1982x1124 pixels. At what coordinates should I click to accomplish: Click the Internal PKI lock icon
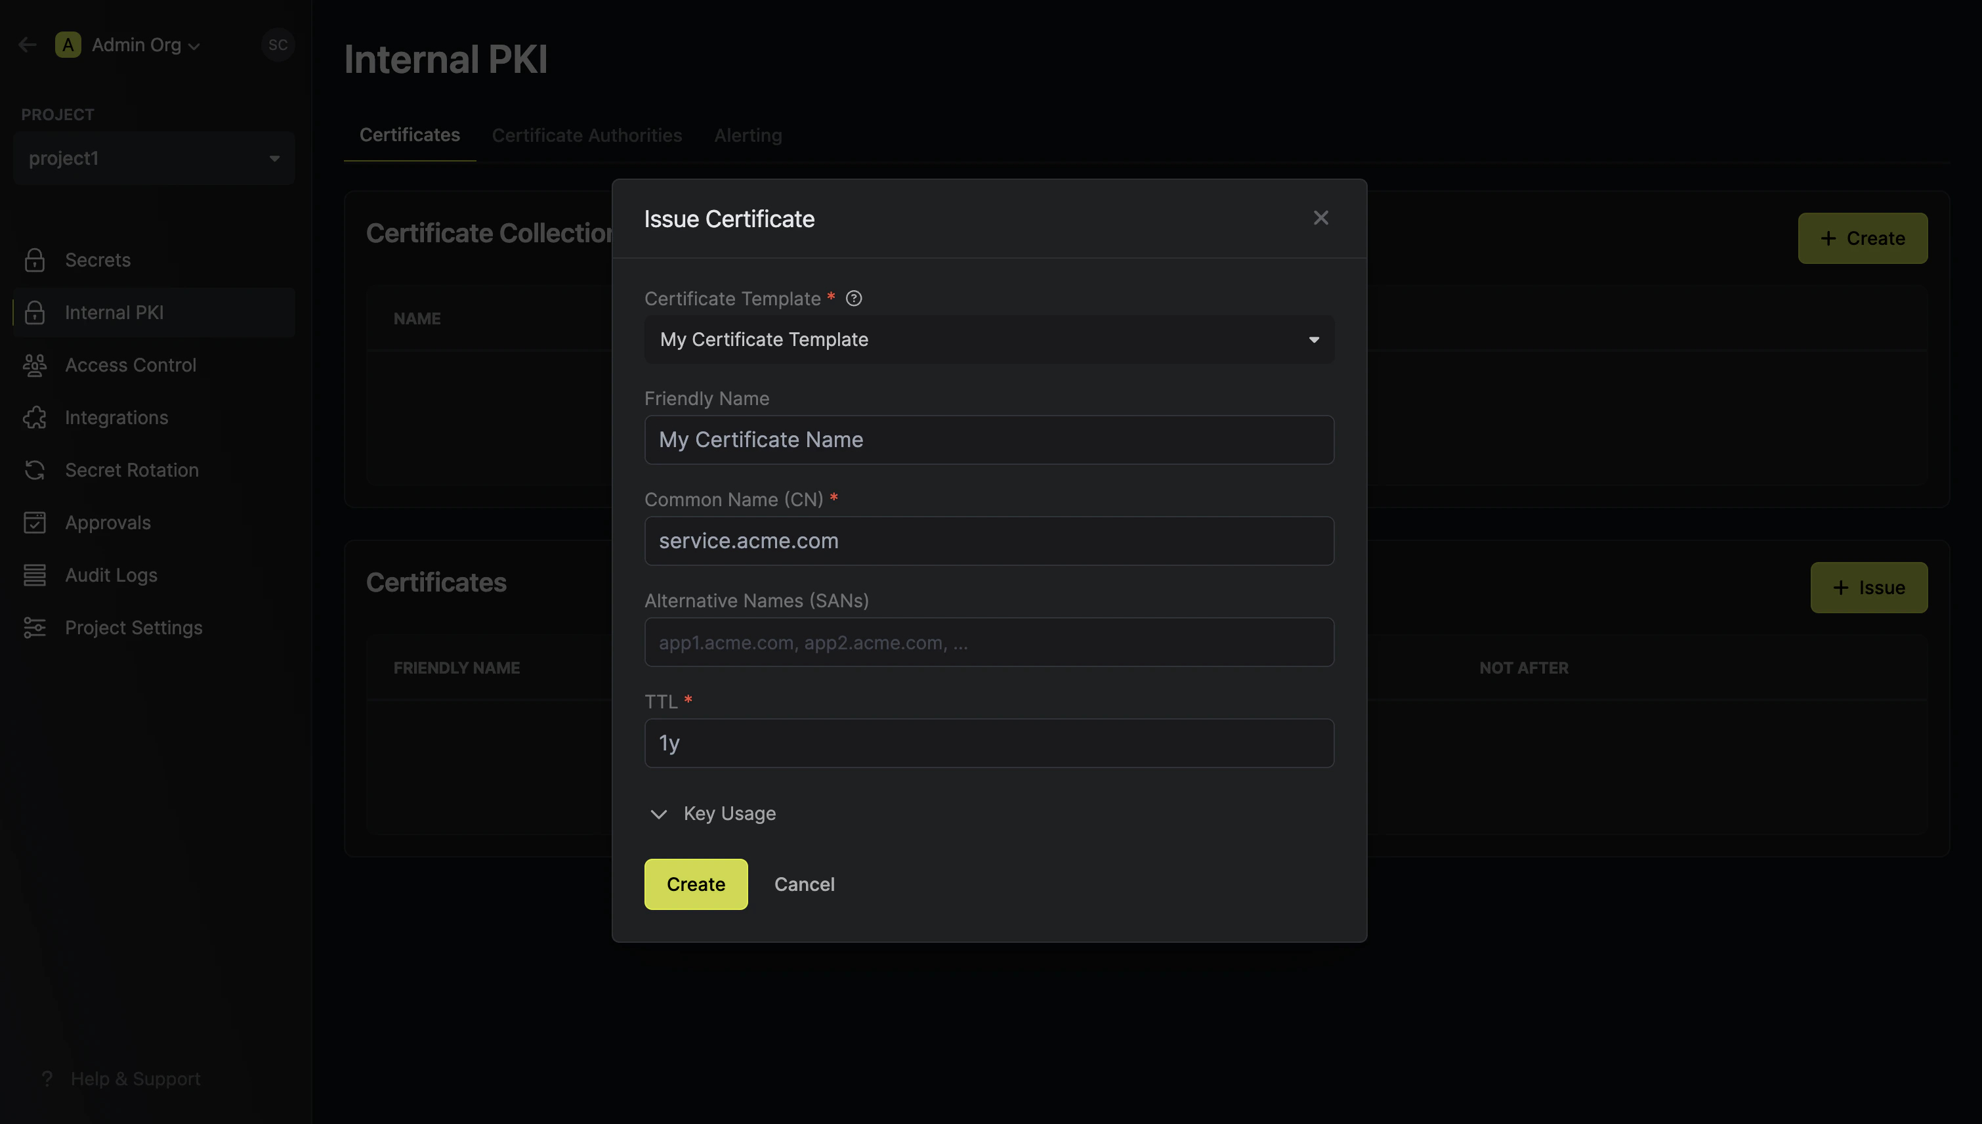pyautogui.click(x=35, y=313)
